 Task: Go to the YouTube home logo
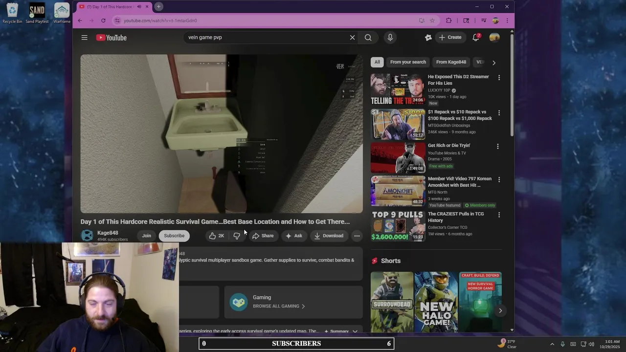(x=111, y=38)
